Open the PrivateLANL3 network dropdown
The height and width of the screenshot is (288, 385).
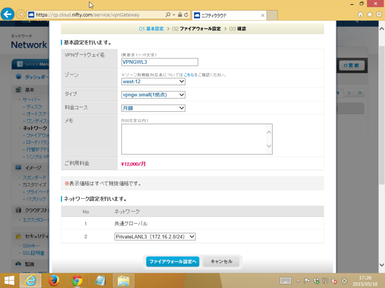click(155, 237)
